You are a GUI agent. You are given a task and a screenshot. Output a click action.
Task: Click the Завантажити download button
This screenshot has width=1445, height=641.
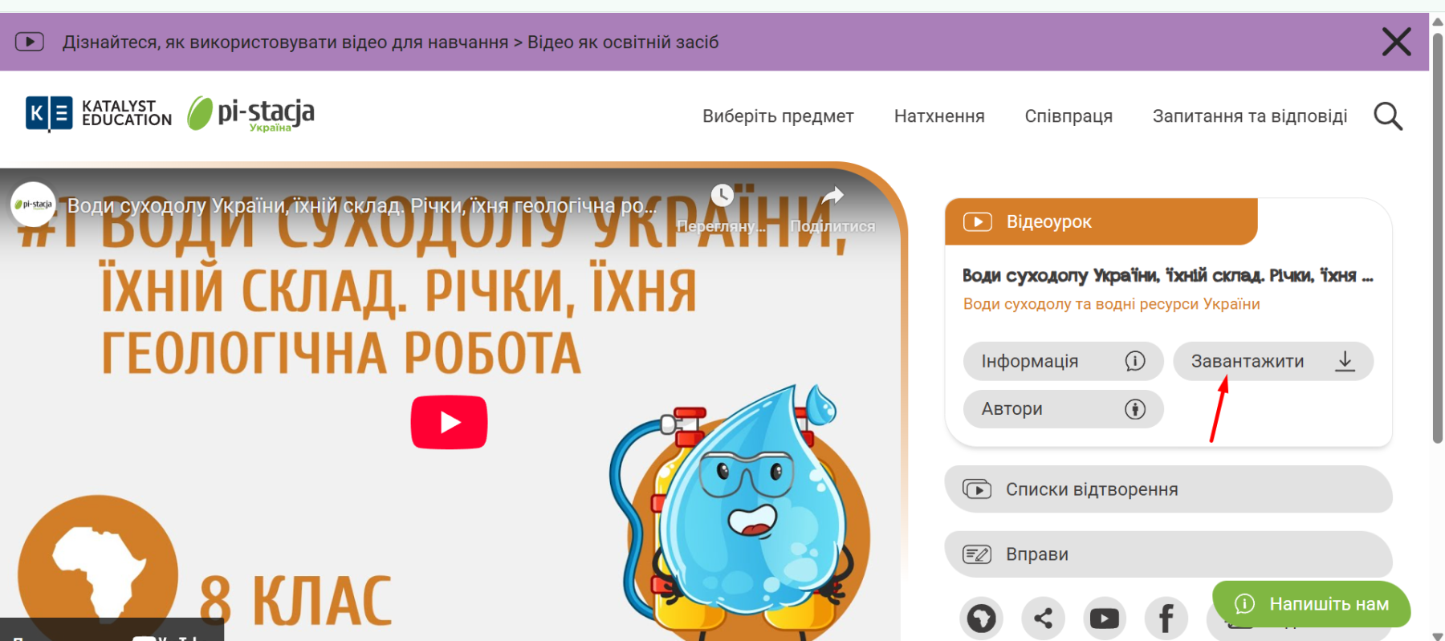(1272, 361)
